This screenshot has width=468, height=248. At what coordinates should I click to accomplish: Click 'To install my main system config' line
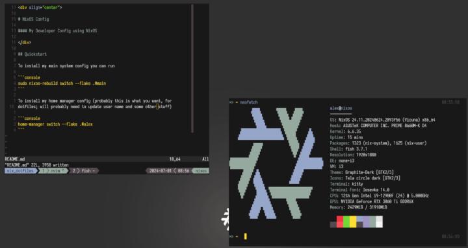[66, 65]
